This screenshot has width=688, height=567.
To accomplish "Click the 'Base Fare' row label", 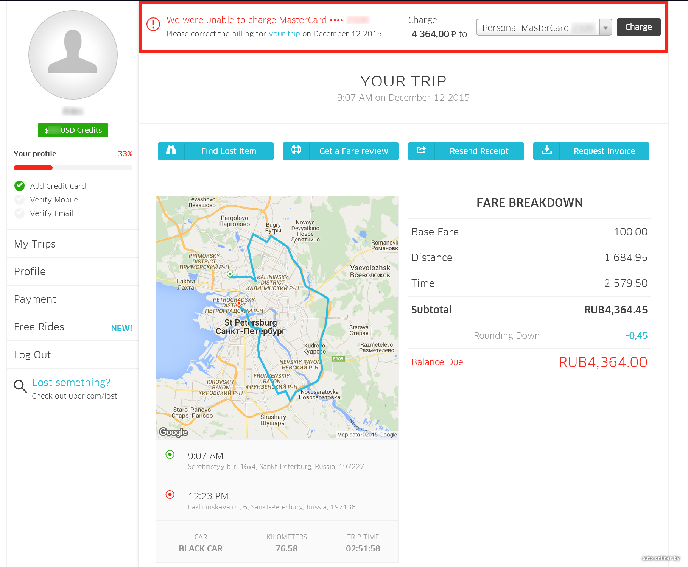I will (x=435, y=232).
